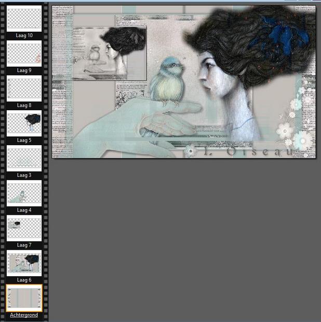The width and height of the screenshot is (321, 322).
Task: Select the Laag 7 layer thumbnail
Action: [24, 228]
